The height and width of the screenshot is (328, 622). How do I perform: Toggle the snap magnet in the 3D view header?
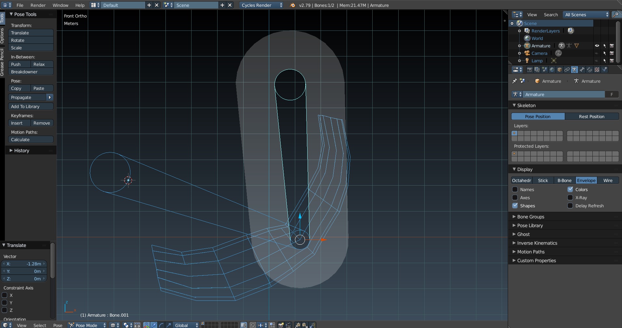click(x=253, y=325)
